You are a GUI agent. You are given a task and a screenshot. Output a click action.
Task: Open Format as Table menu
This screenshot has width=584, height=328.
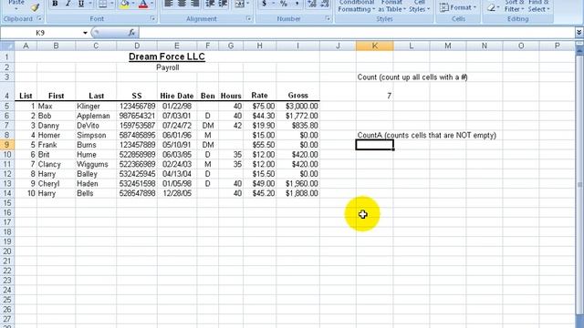[391, 6]
